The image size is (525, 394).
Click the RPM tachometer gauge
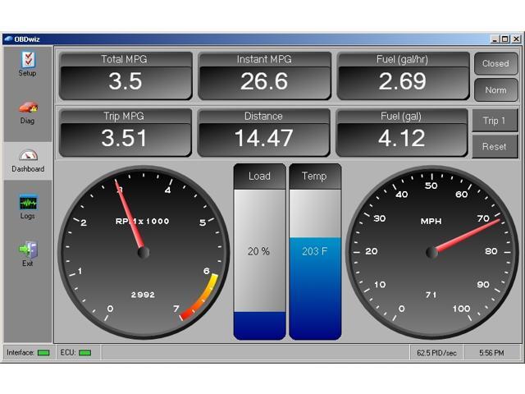(x=144, y=252)
